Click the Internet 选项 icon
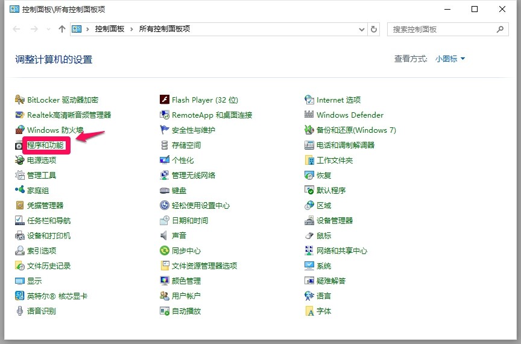Image resolution: width=521 pixels, height=344 pixels. [x=309, y=100]
